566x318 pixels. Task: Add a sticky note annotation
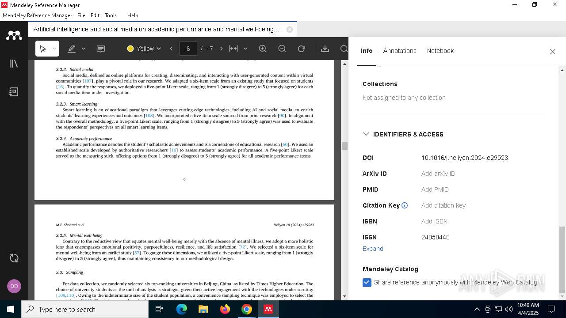pos(101,49)
